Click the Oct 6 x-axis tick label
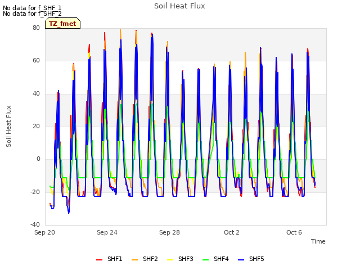 [294, 232]
